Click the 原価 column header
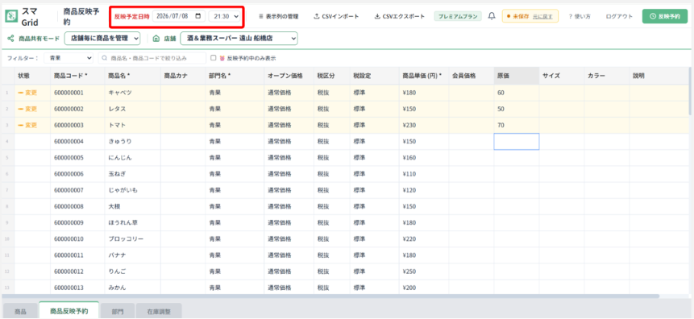The height and width of the screenshot is (319, 694). [517, 76]
